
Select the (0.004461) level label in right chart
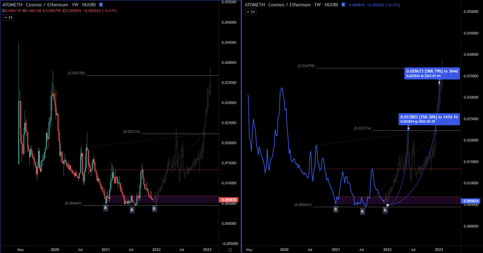(303, 205)
